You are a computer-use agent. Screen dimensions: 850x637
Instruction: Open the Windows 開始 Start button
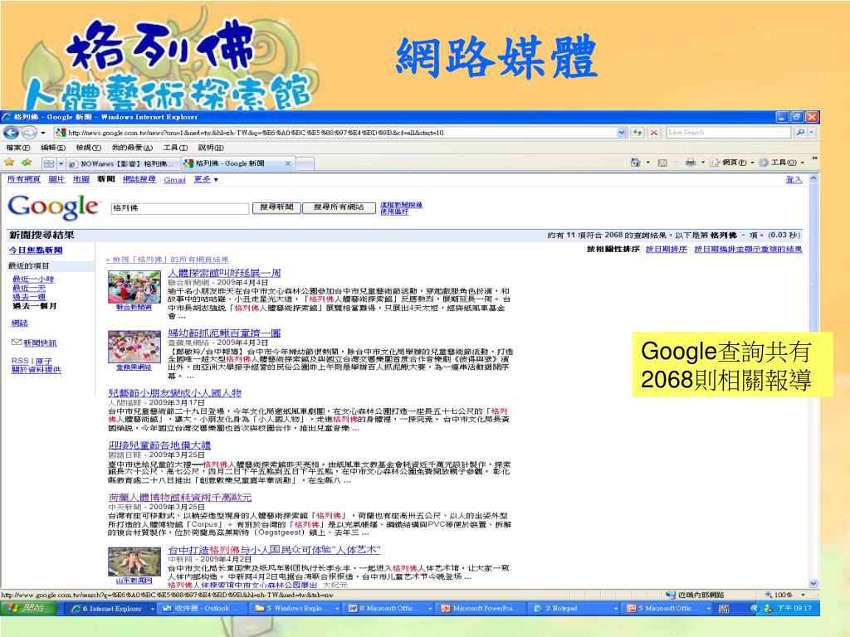28,608
